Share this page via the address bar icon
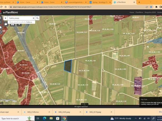 point(147,7)
